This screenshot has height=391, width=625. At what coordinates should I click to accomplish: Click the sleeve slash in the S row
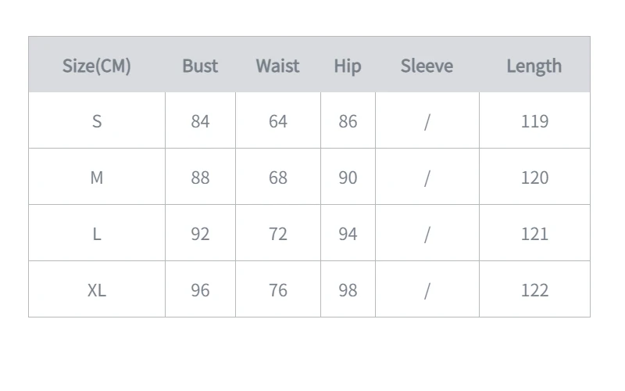[x=427, y=121]
